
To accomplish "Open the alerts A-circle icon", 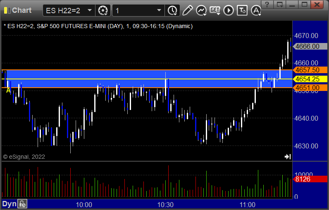I will coord(256,10).
